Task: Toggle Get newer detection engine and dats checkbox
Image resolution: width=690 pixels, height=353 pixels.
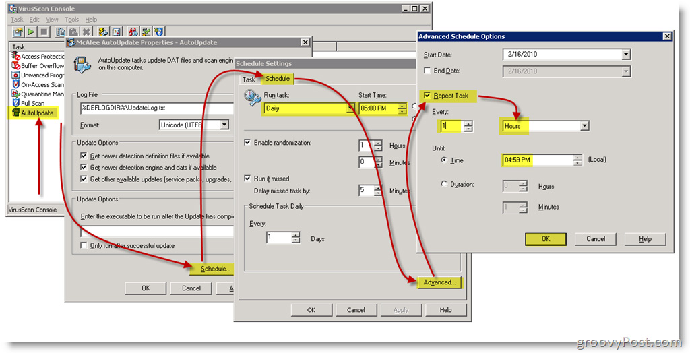Action: click(84, 167)
